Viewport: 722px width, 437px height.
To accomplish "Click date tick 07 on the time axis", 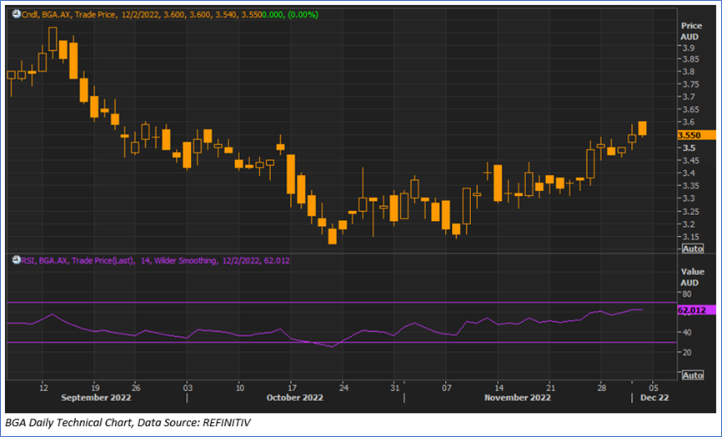I will (x=446, y=387).
